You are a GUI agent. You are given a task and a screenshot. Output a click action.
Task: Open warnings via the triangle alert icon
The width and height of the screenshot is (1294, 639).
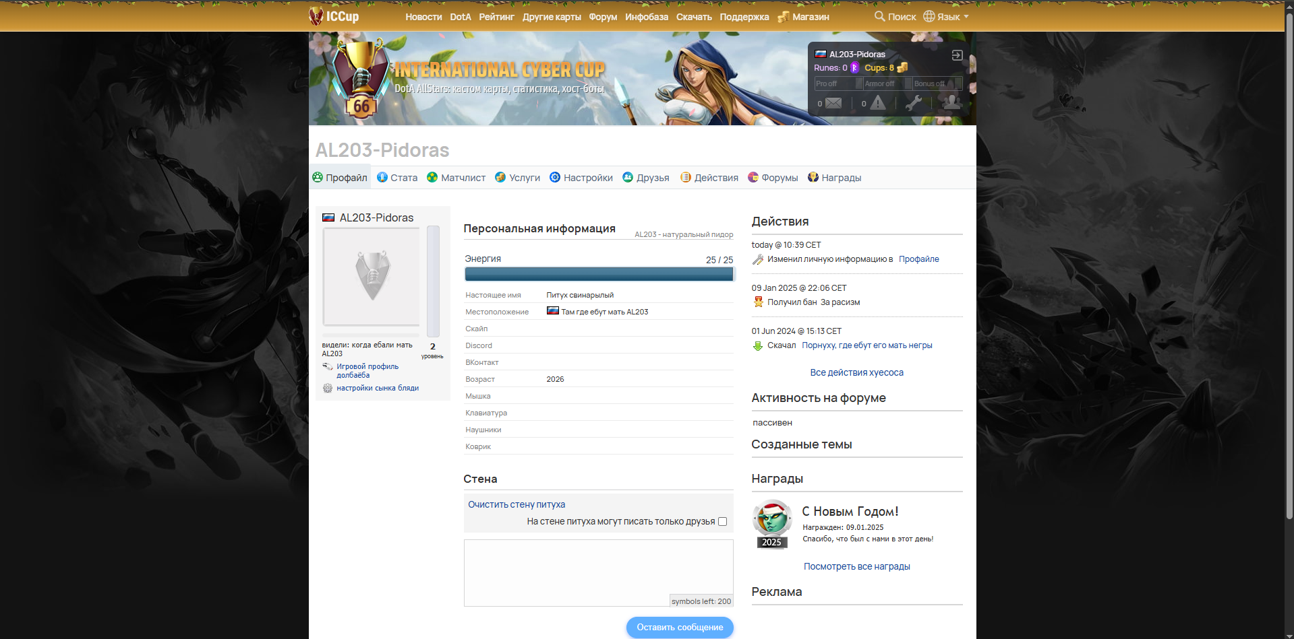[x=877, y=102]
